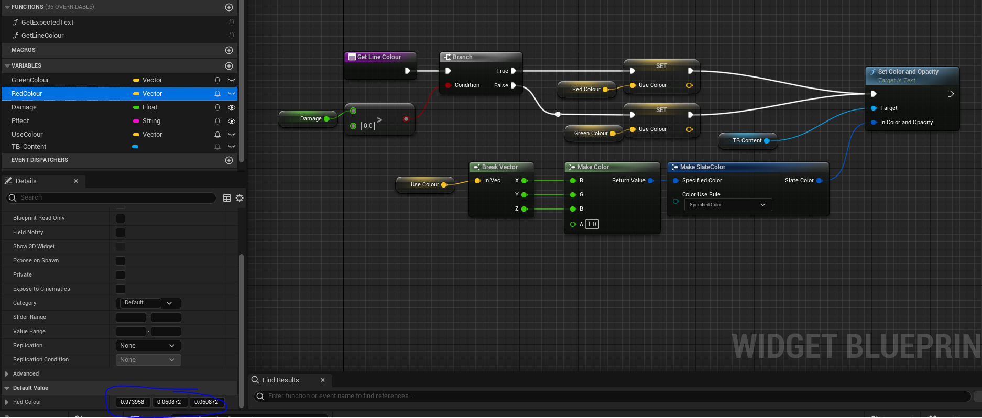Click the blue type pill of TB_Content
Screen dimensions: 982x418
[135, 147]
